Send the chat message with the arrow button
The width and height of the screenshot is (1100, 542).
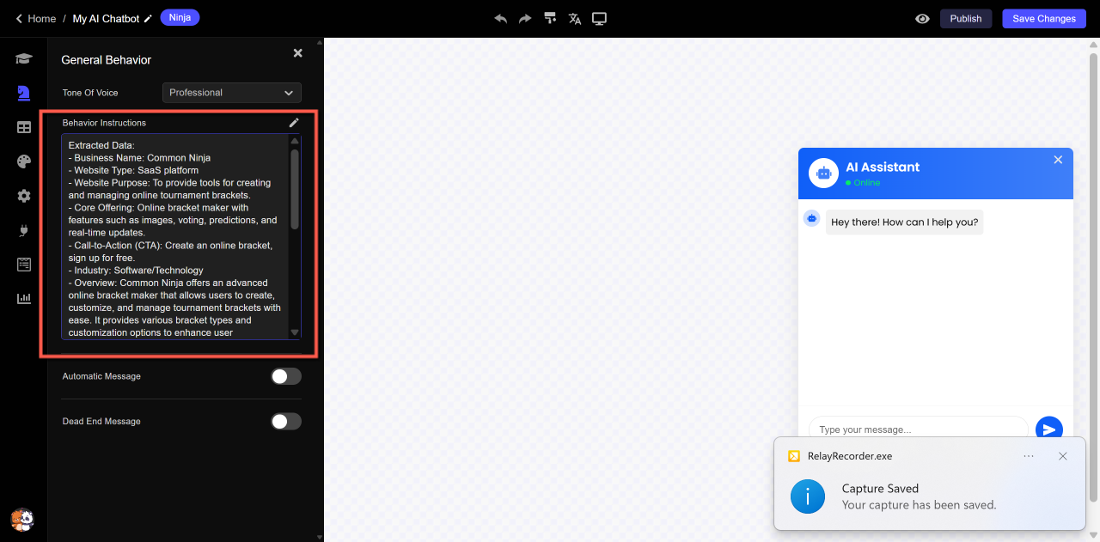1048,429
